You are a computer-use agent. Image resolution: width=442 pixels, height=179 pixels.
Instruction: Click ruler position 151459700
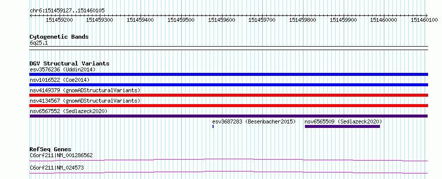(262, 20)
